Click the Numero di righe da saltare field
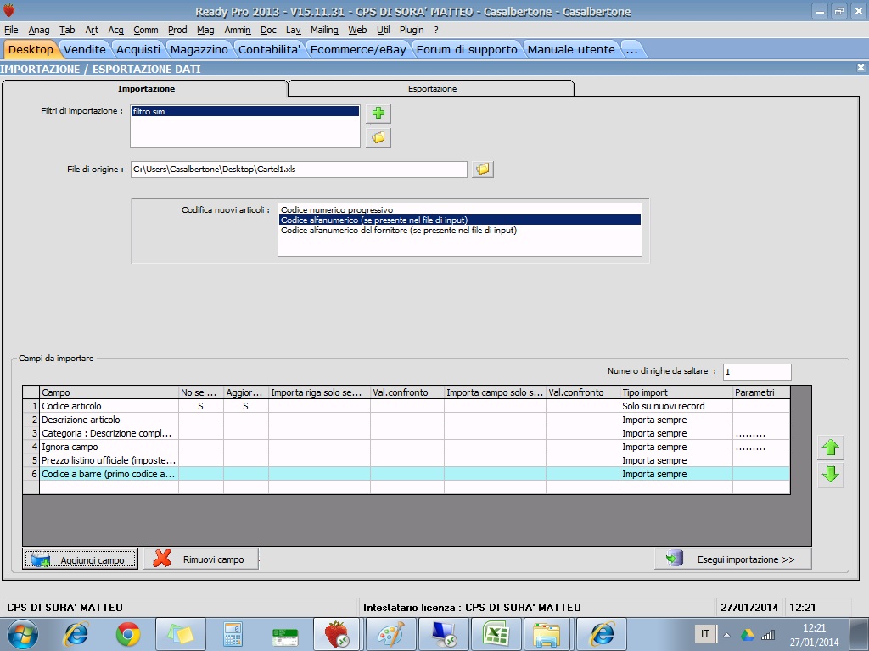 (757, 372)
